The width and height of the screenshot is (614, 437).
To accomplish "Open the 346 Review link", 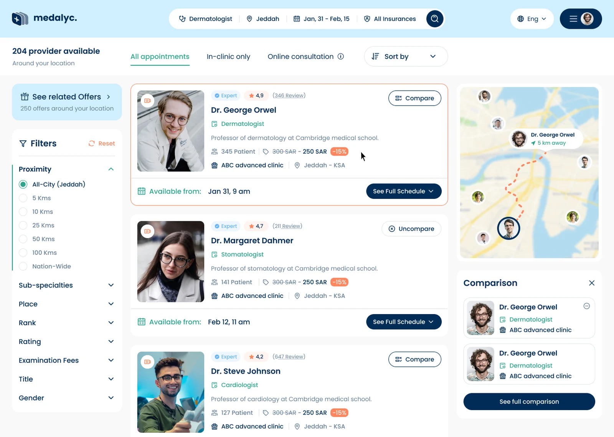I will (x=289, y=96).
